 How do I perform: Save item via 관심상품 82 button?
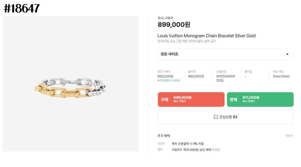click(226, 117)
